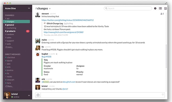Click myles's avatar in the message list
Image resolution: width=172 pixels, height=102 pixels.
click(x=38, y=41)
